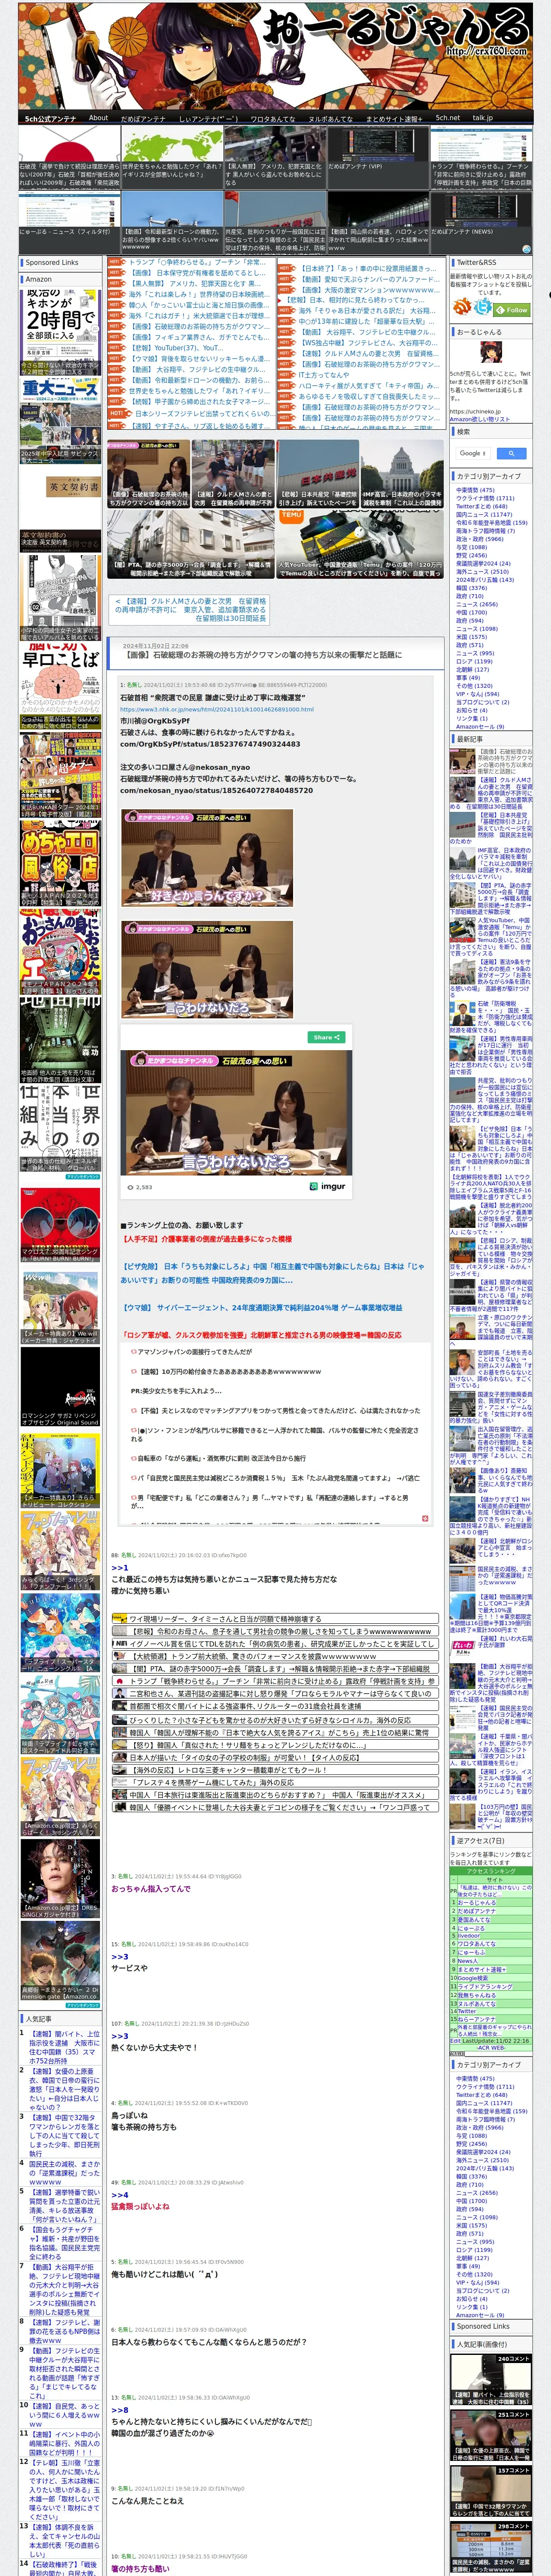Screen dimensions: 551x2576
Task: Open related card 【悲報】日本共産党「基礎控除引き上げ」
Action: tap(318, 474)
